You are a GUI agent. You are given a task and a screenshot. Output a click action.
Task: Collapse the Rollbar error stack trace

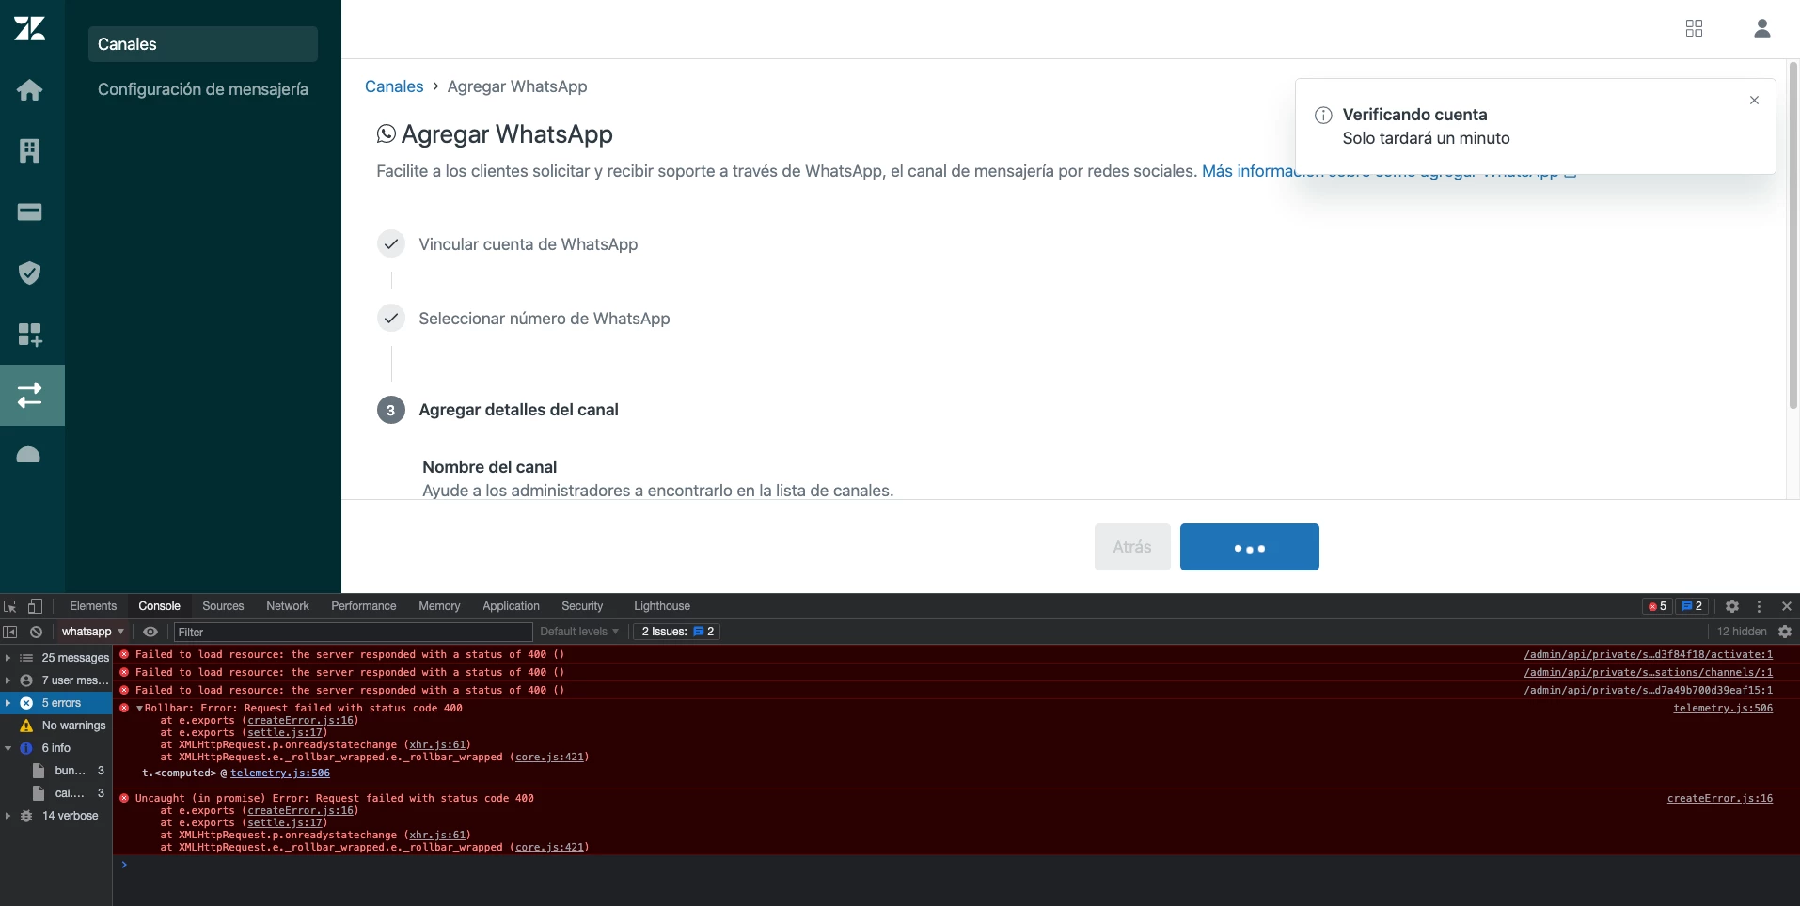[139, 709]
